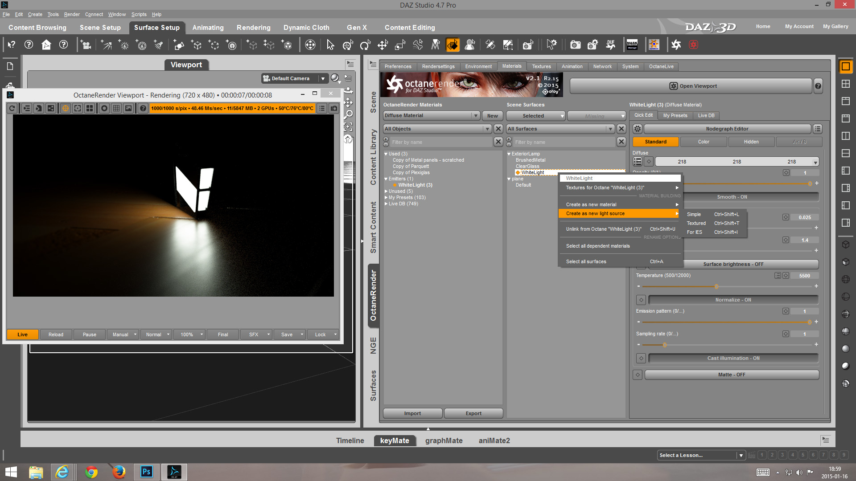Click the Export button
Screen dimensions: 856x481
click(x=473, y=413)
